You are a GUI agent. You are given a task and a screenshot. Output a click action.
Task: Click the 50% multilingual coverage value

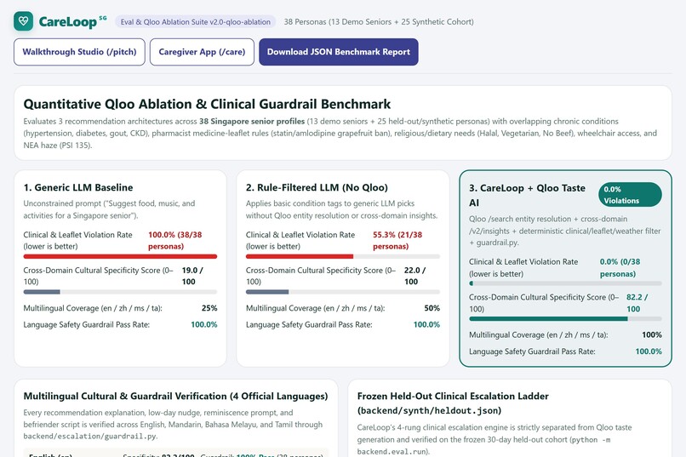click(x=432, y=308)
